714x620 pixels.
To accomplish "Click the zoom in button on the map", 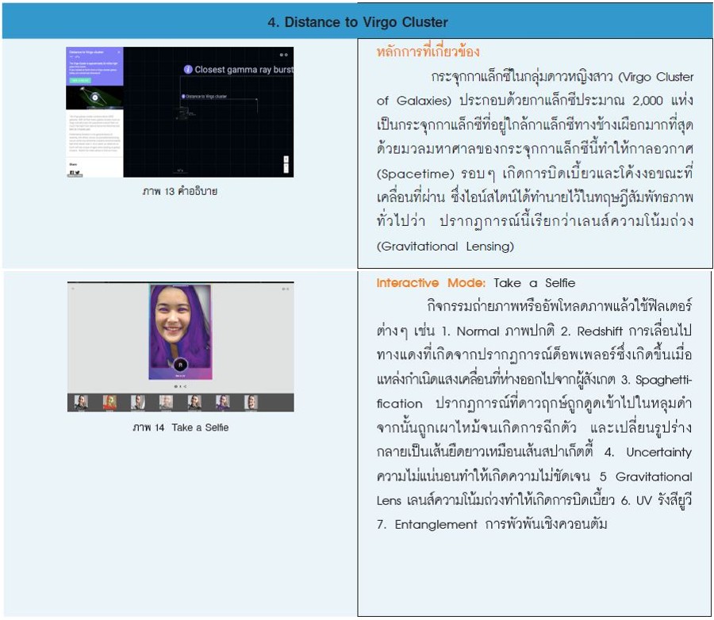I will coord(286,159).
